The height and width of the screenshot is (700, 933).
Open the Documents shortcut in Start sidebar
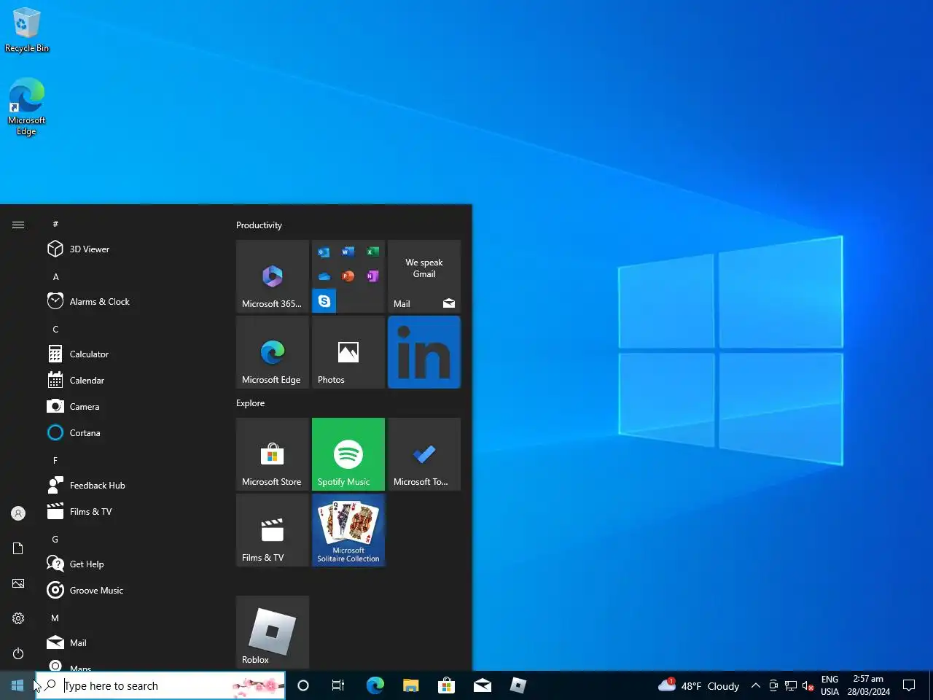(18, 548)
